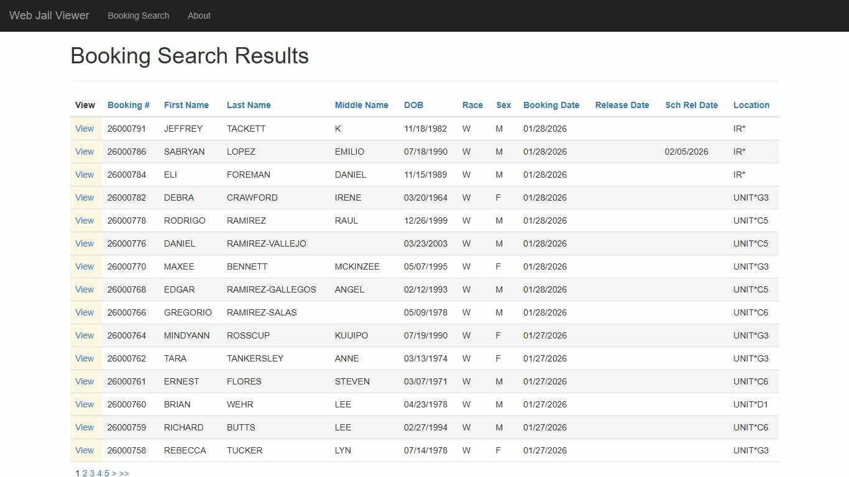This screenshot has height=477, width=849.
Task: Sort results by DOB column
Action: pyautogui.click(x=413, y=105)
